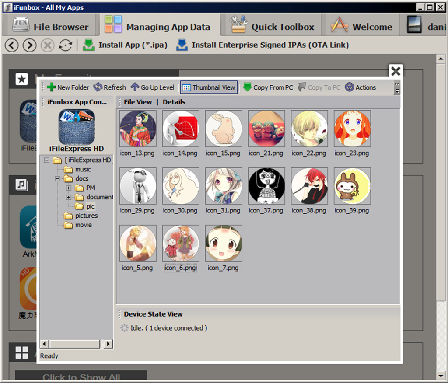Viewport: 448px width, 383px height.
Task: Navigate back with the left arrow
Action: [x=12, y=45]
